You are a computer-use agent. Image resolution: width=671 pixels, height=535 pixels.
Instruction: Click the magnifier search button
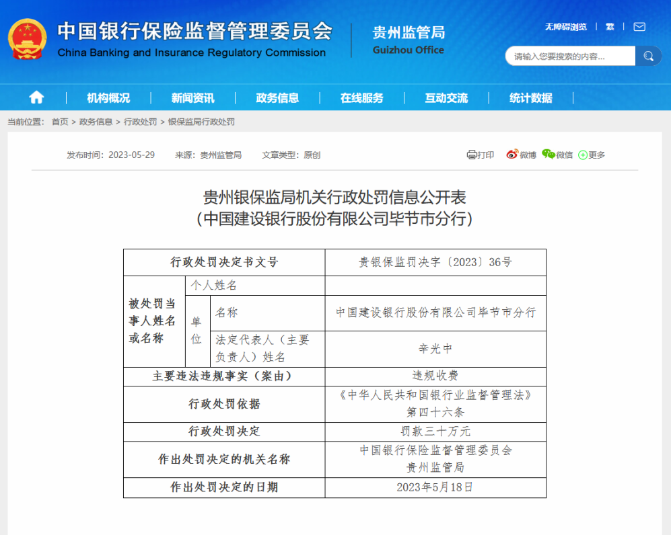tap(648, 56)
